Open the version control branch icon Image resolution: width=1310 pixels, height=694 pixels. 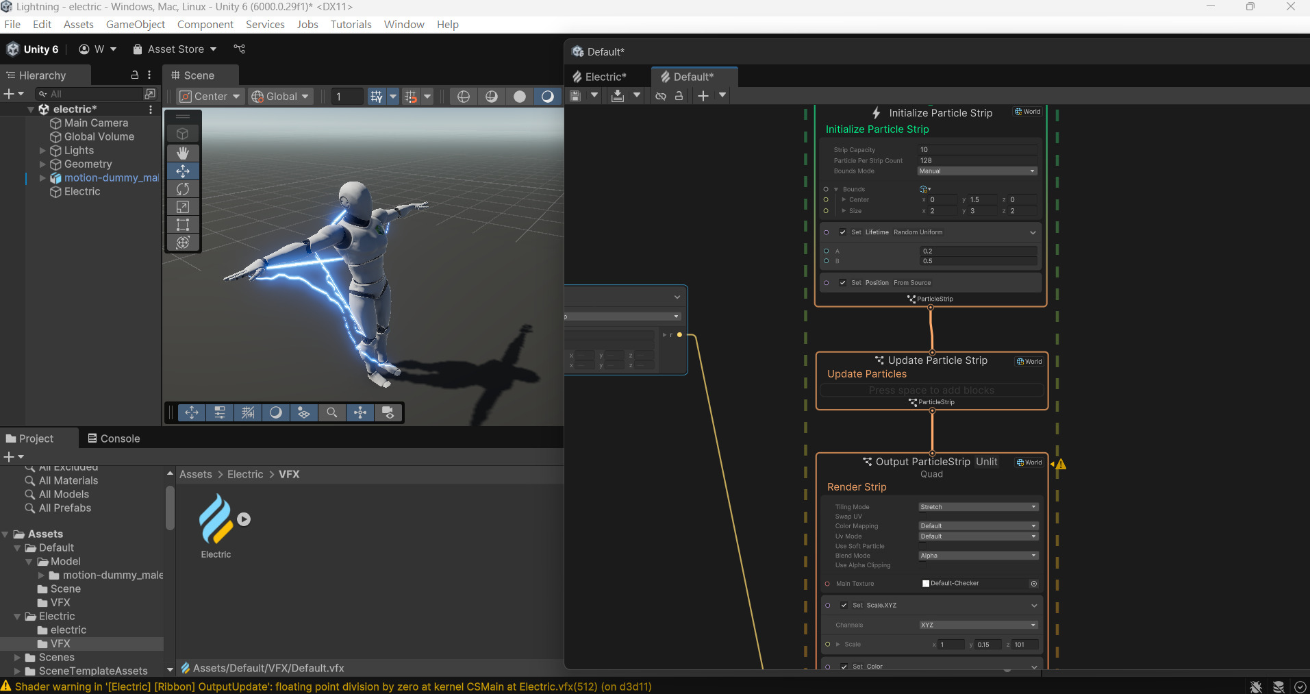(x=239, y=49)
